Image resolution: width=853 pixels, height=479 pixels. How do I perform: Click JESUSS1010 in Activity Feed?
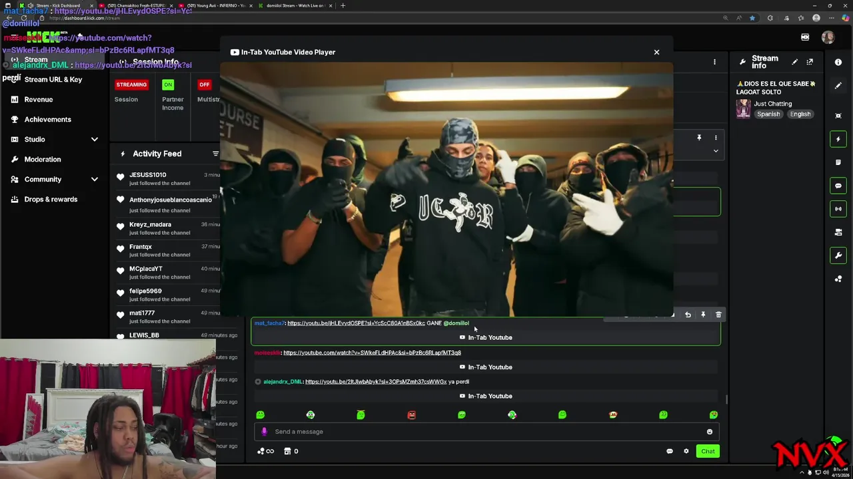(148, 175)
